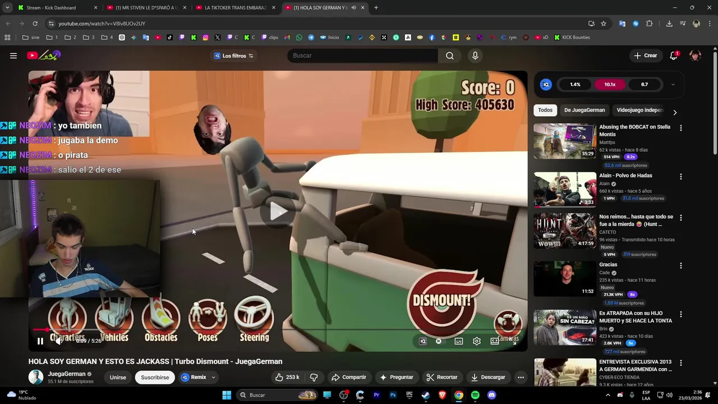Share the video via Compartir
The height and width of the screenshot is (404, 718).
(349, 377)
